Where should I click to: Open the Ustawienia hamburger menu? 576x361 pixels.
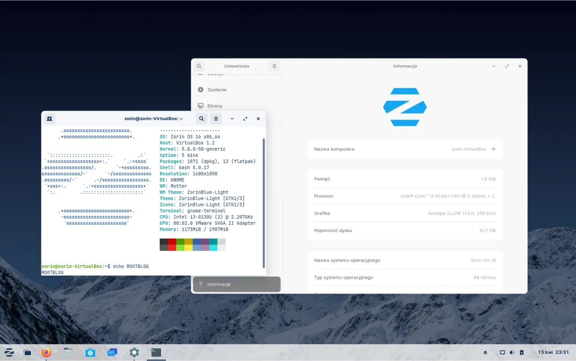pos(274,66)
